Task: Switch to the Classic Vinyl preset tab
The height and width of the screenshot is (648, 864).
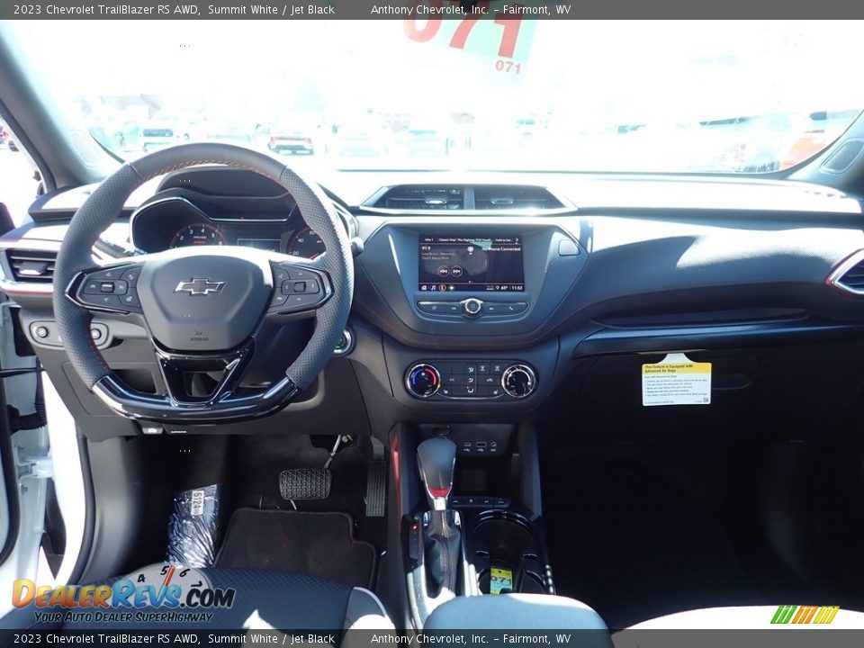Action: (x=445, y=239)
